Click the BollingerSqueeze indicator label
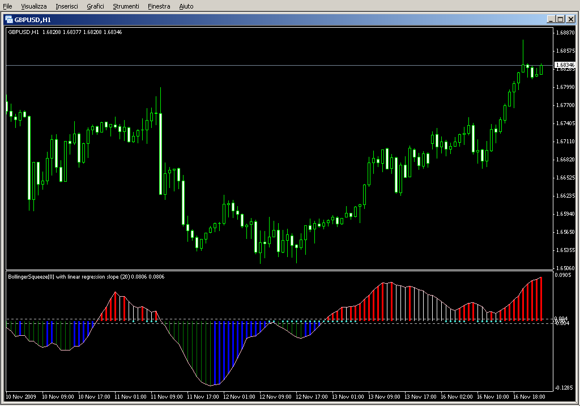The width and height of the screenshot is (580, 406). tap(86, 276)
